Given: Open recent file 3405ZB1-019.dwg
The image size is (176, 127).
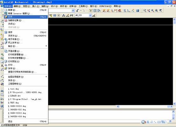Looking at the screenshot, I should click(17, 116).
